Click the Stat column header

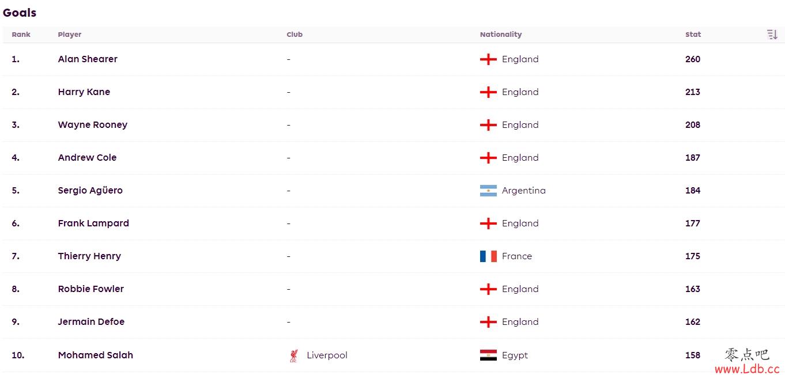[693, 35]
